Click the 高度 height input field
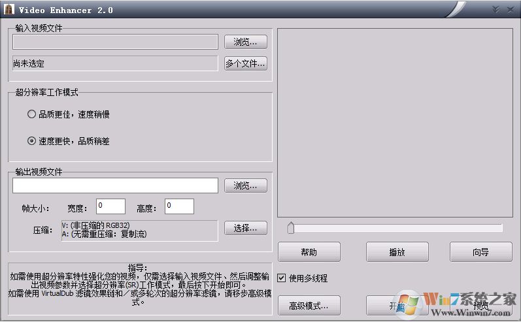Screen dimensions: 521x322 179,206
